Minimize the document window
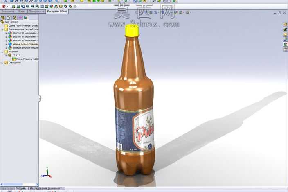 (275, 13)
